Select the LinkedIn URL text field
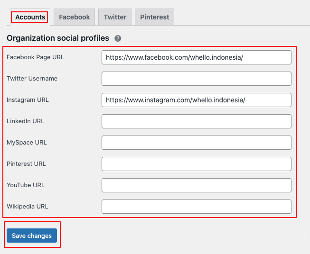Viewport: 310px width, 254px height. coord(196,121)
